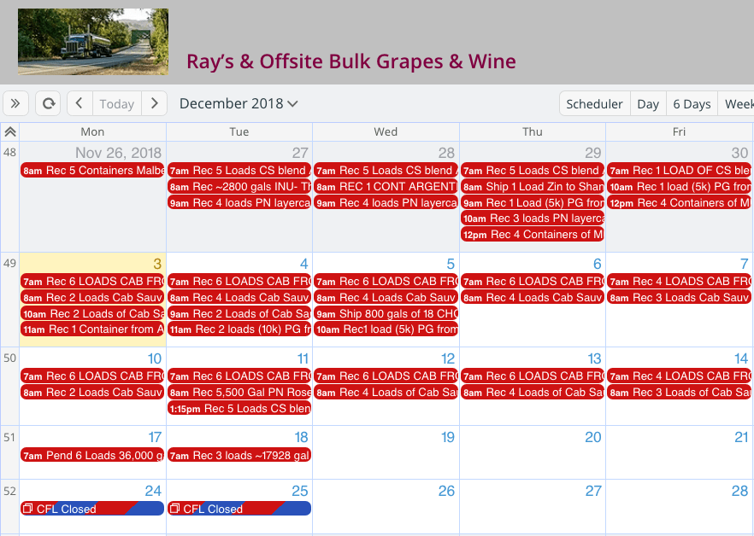Navigate to the next month arrow
The height and width of the screenshot is (536, 754).
[x=154, y=102]
